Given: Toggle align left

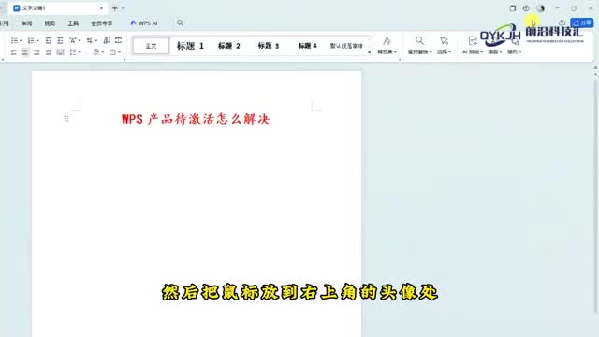Looking at the screenshot, I should [x=14, y=52].
